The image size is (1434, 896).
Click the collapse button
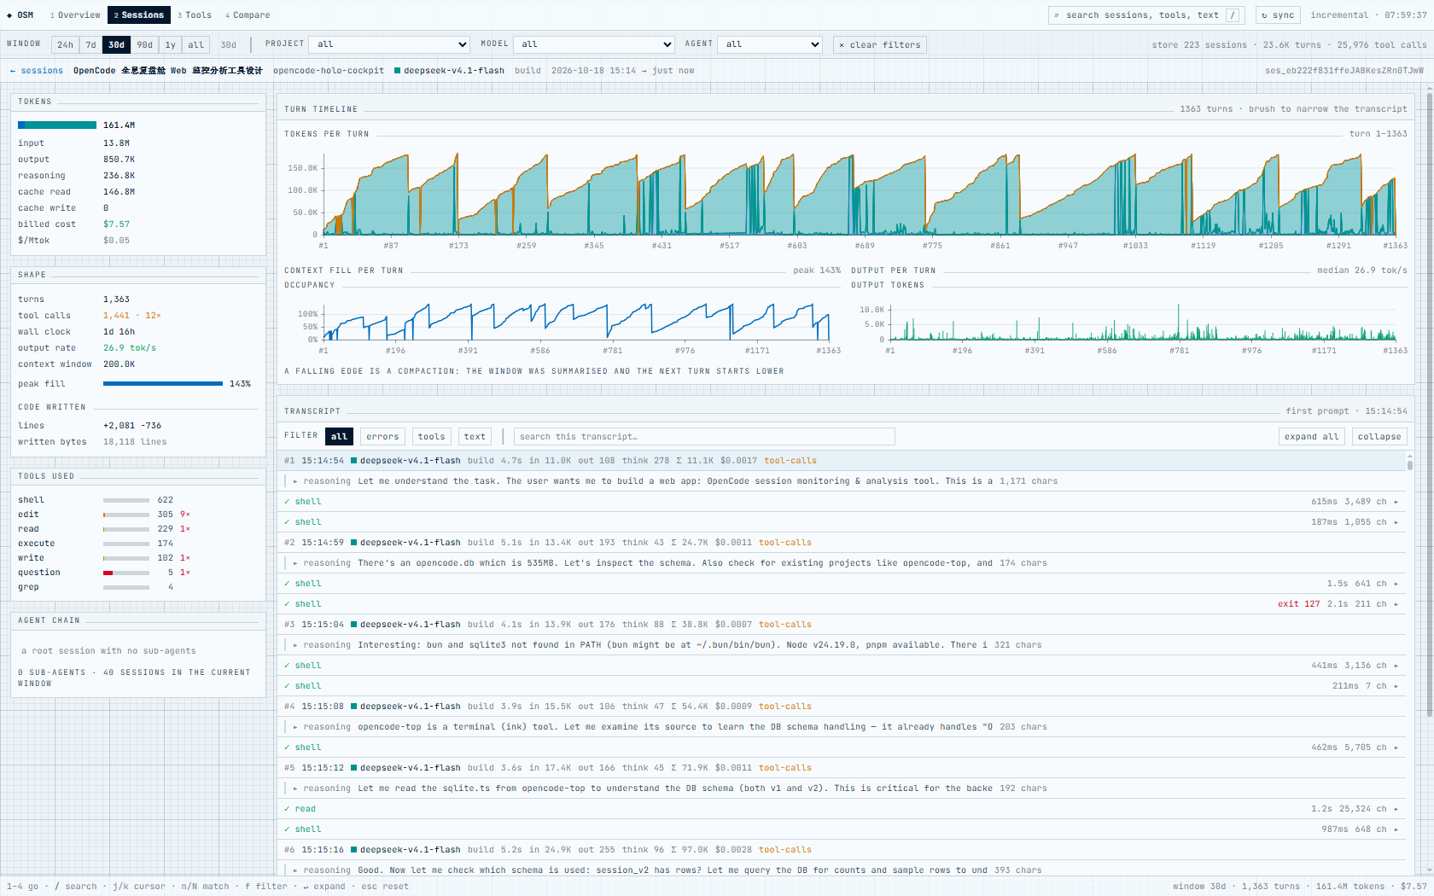coord(1379,437)
